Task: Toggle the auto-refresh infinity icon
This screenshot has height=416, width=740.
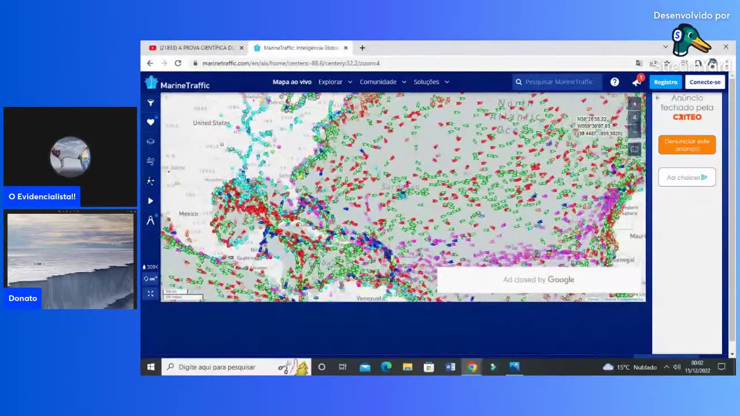Action: [150, 279]
